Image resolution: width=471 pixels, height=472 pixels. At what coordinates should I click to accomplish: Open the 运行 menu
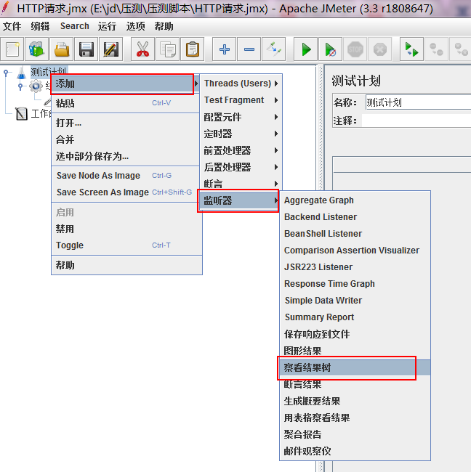(x=107, y=26)
